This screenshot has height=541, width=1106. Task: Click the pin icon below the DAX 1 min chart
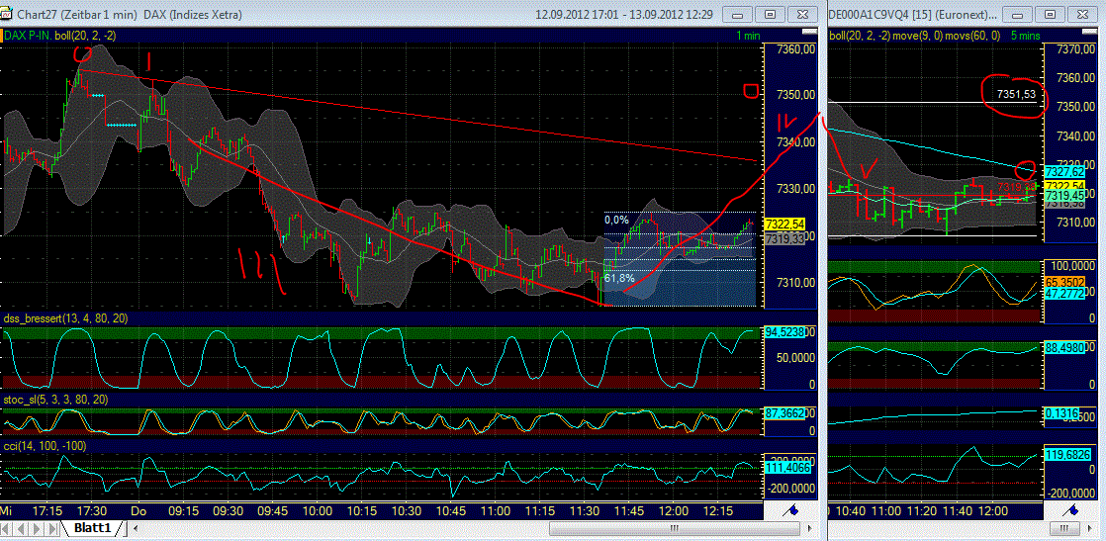(792, 510)
